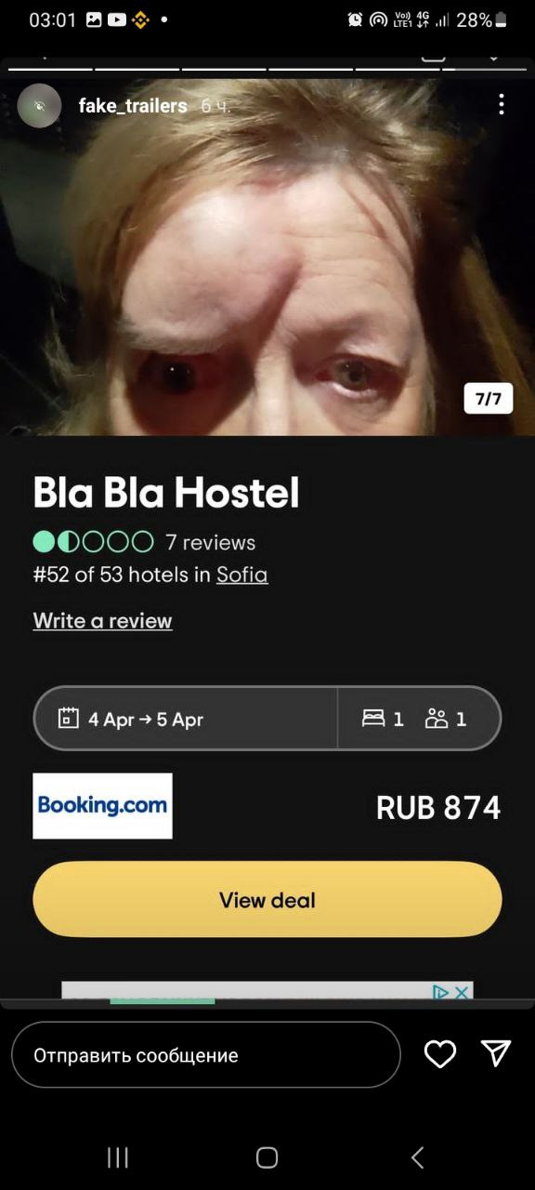Open the fake_trailers username
535x1190 pixels.
click(133, 106)
